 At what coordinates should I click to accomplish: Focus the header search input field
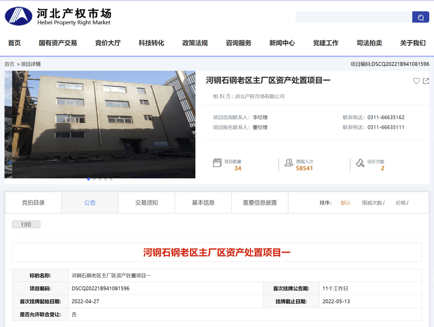(x=354, y=17)
